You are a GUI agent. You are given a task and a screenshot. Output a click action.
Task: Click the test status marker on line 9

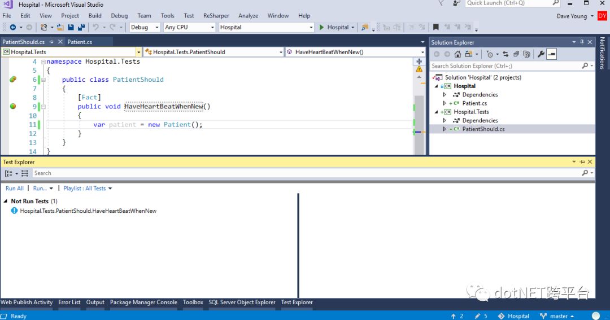(13, 106)
